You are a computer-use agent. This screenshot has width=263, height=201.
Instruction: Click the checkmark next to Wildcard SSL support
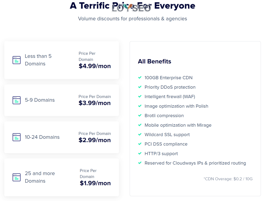[x=140, y=135]
